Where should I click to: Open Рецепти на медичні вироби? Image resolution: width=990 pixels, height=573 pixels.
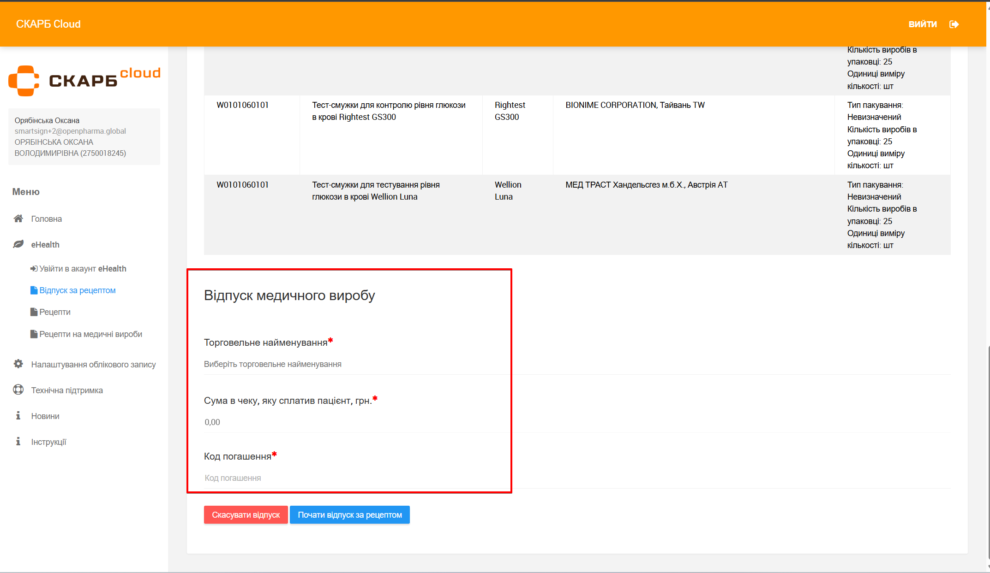[x=90, y=334]
